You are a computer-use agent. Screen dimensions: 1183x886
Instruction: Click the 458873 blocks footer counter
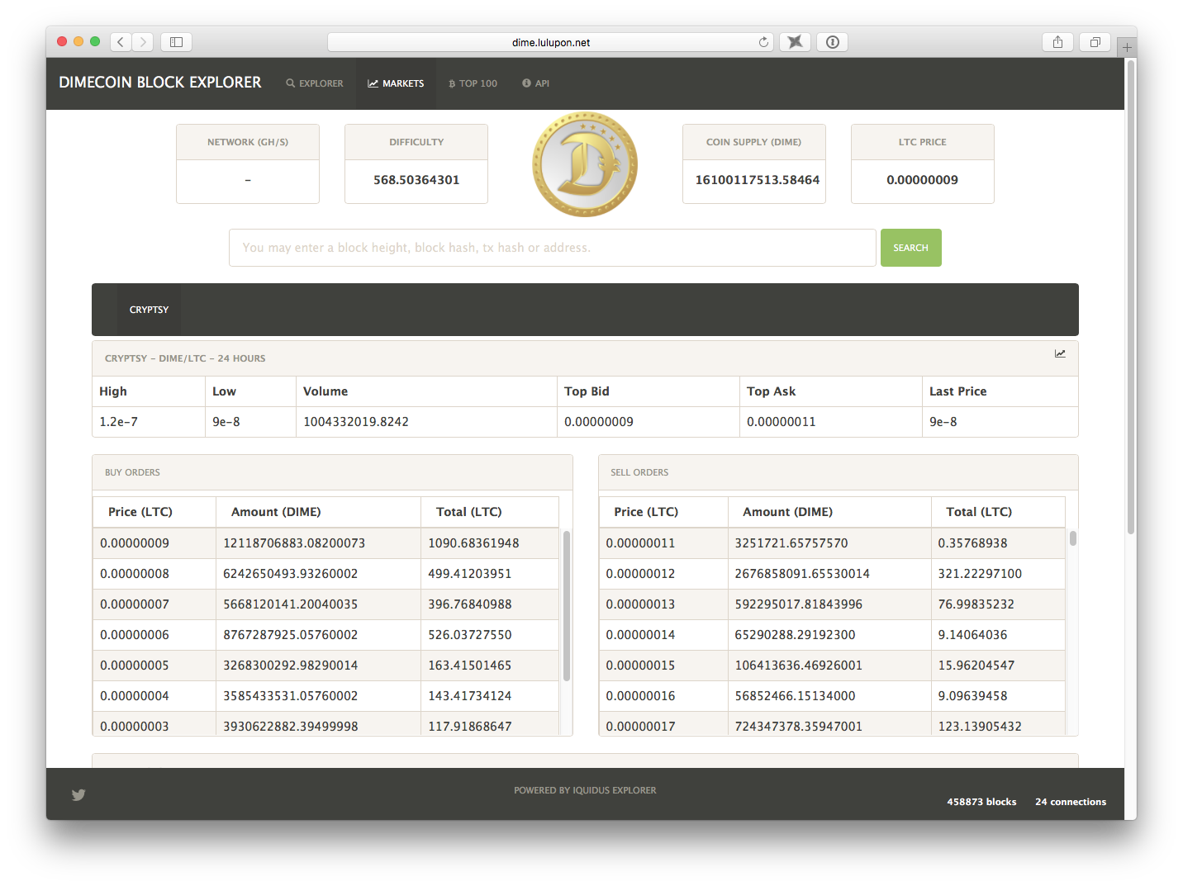[x=981, y=802]
